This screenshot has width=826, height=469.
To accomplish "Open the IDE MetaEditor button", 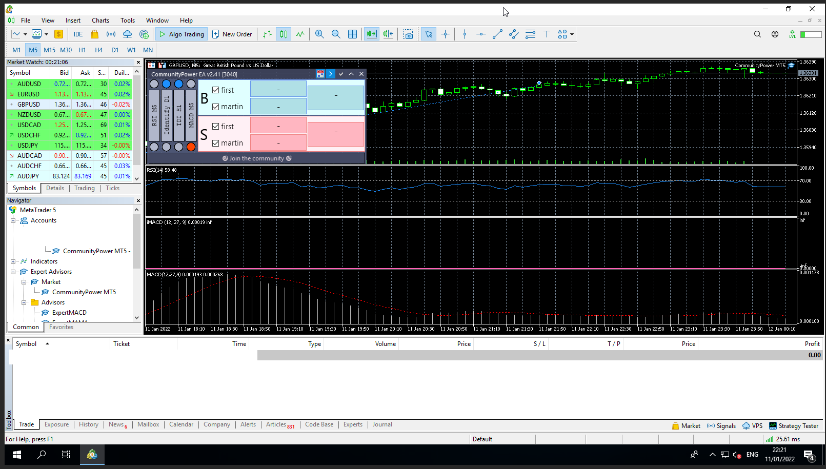I will 78,34.
